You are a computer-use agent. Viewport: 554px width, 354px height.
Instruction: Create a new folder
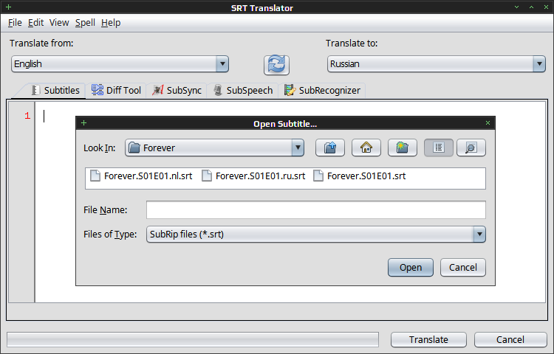tap(402, 147)
